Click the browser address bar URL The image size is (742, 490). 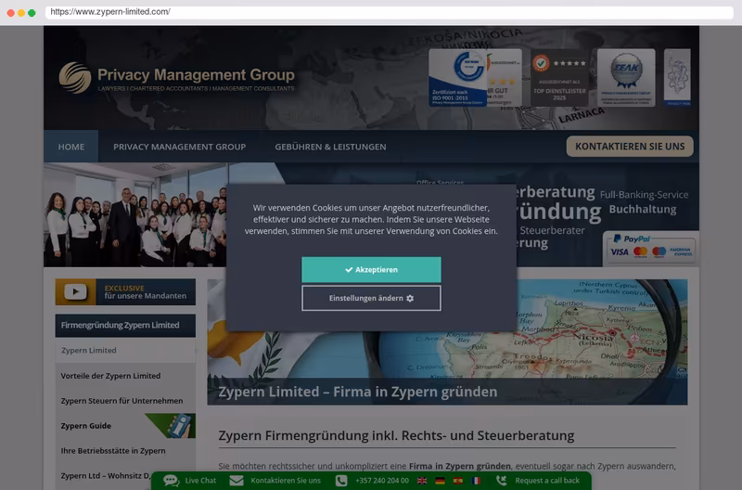point(110,12)
